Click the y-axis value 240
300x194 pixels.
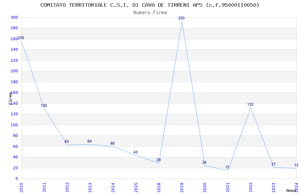[x=14, y=49]
